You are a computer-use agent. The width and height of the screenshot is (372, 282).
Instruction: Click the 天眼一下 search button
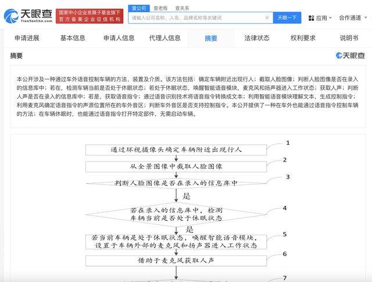[287, 18]
